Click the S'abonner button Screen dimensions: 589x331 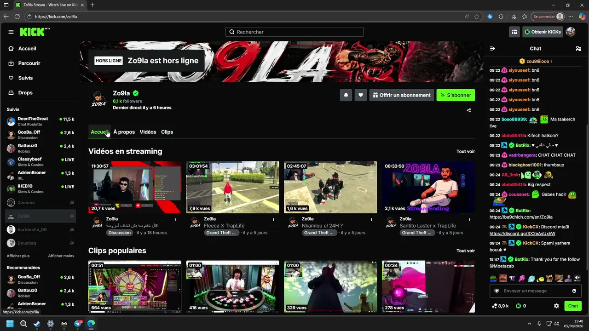[456, 95]
